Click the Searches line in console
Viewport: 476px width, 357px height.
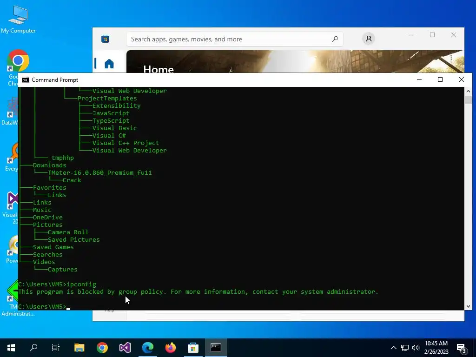point(48,254)
